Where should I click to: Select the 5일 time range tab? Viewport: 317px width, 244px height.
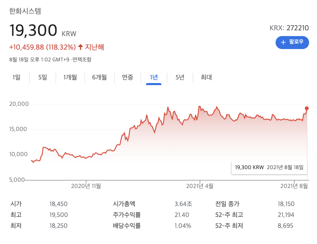coord(43,77)
